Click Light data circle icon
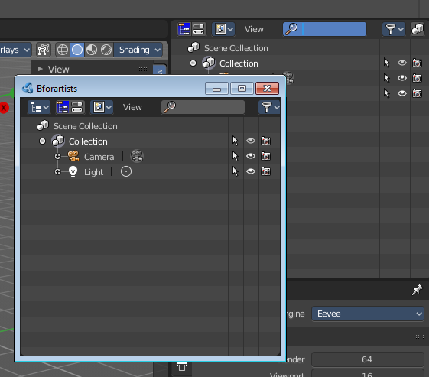Screen dimensions: 429x377 (126, 172)
